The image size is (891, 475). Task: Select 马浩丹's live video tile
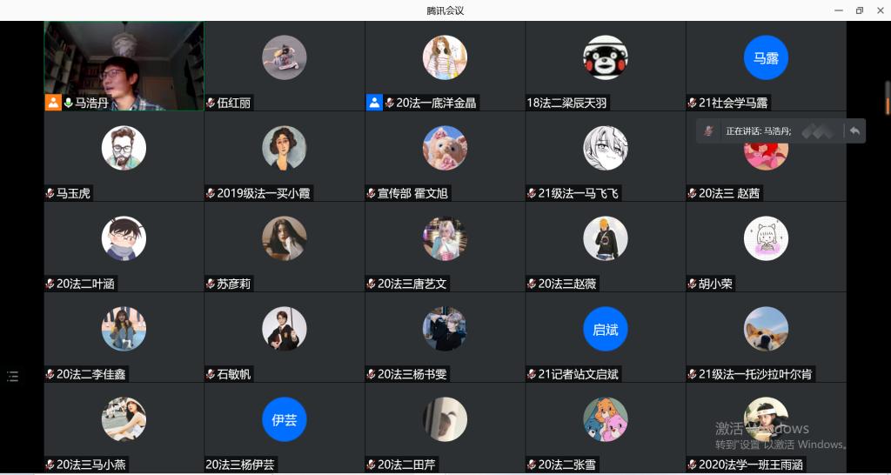point(124,66)
